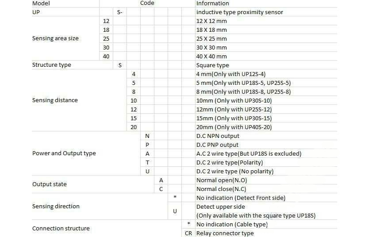
Task: Click sensing distance code 15
Action: pos(134,118)
